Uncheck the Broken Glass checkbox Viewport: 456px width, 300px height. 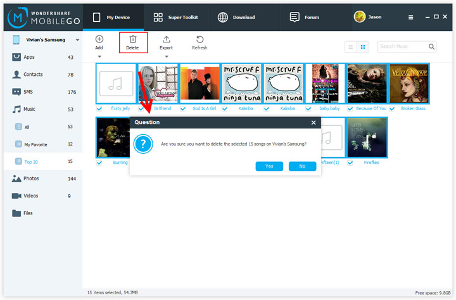(392, 109)
